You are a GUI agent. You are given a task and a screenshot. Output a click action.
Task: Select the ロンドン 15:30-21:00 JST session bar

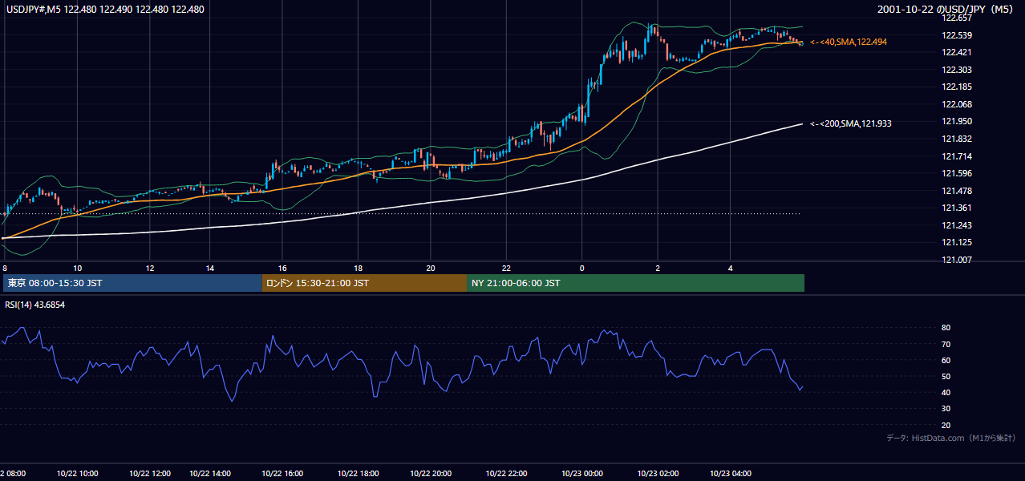pyautogui.click(x=364, y=283)
